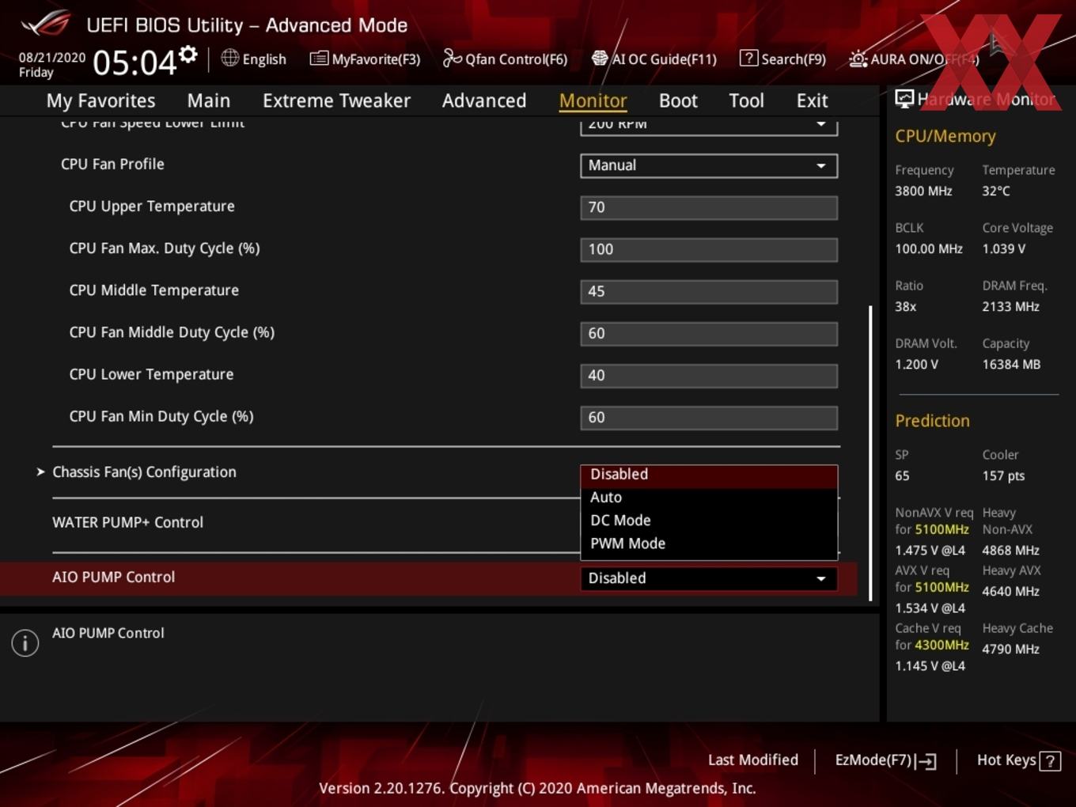Click the globe language icon
Viewport: 1076px width, 807px height.
229,58
